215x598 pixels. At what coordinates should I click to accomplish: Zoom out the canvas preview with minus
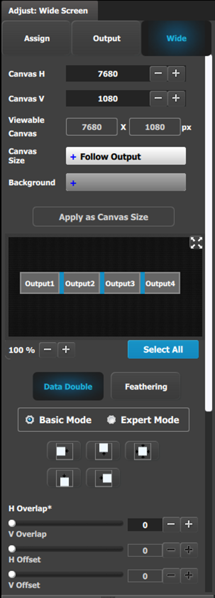[x=48, y=350]
